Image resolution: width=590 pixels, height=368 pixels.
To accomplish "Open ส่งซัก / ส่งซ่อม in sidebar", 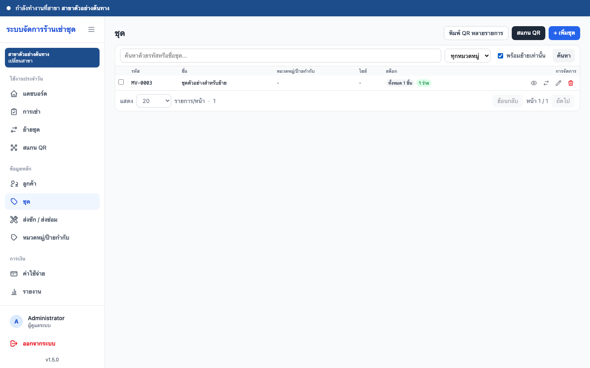I will (x=52, y=220).
